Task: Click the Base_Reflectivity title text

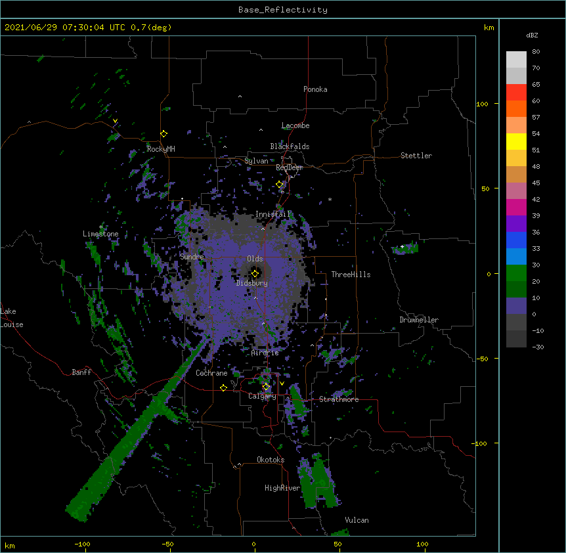Action: point(283,10)
